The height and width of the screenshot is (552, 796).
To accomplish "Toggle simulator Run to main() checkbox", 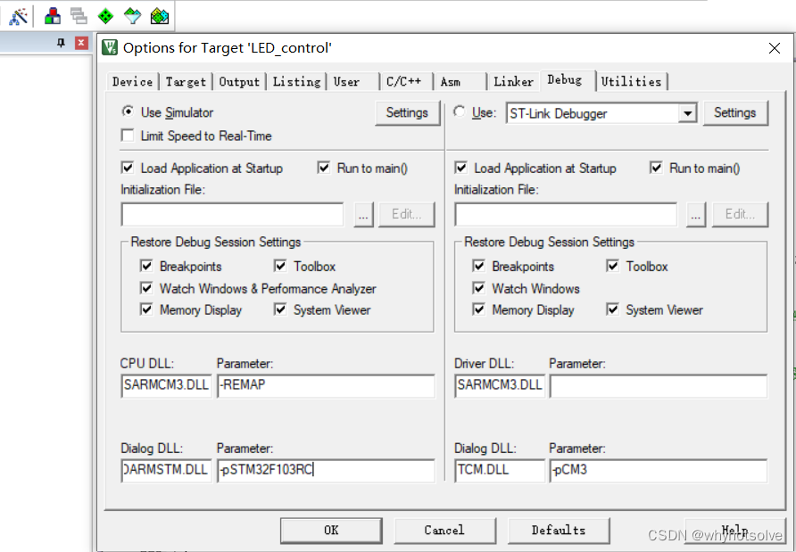I will [x=324, y=168].
